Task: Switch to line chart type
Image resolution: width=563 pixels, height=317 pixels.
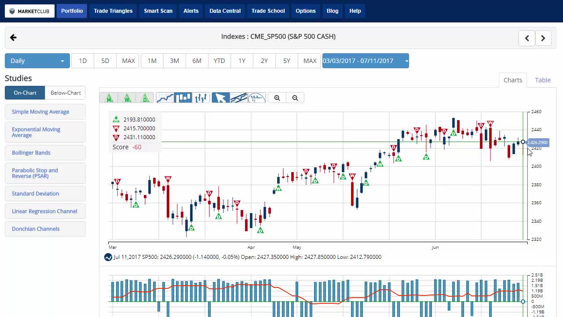Action: click(165, 98)
